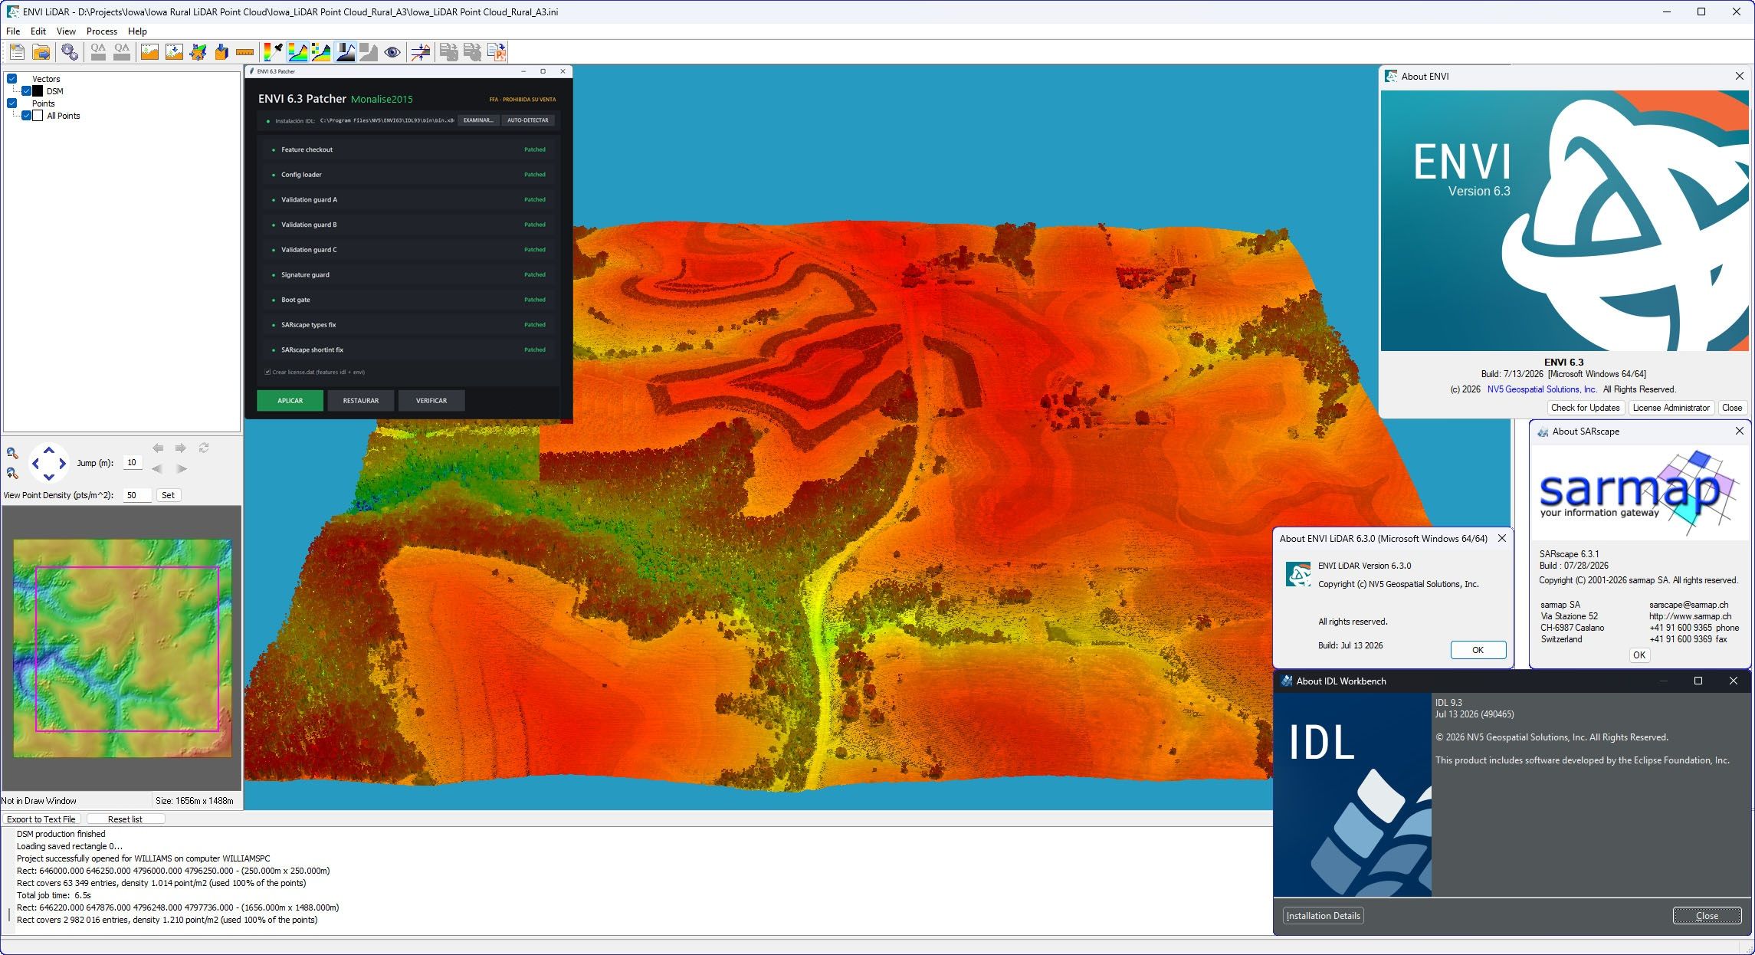Click the PowerPoint export icon

coord(497,52)
